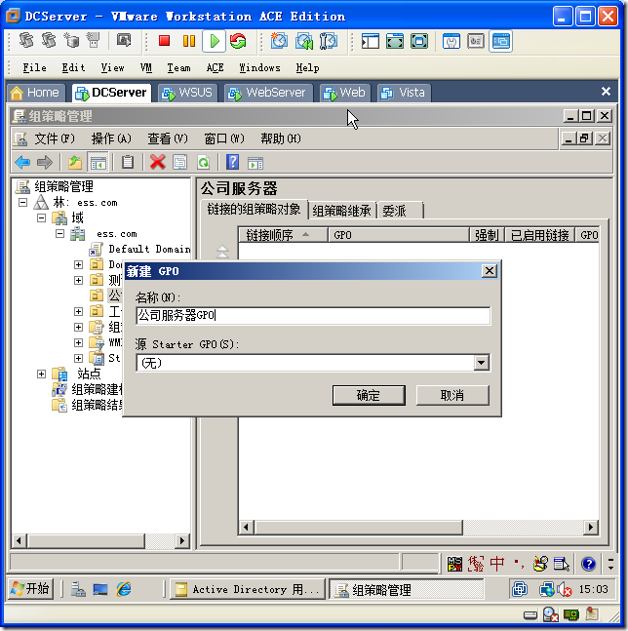This screenshot has height=631, width=628.
Task: Toggle console tree show/hide icon
Action: (98, 163)
